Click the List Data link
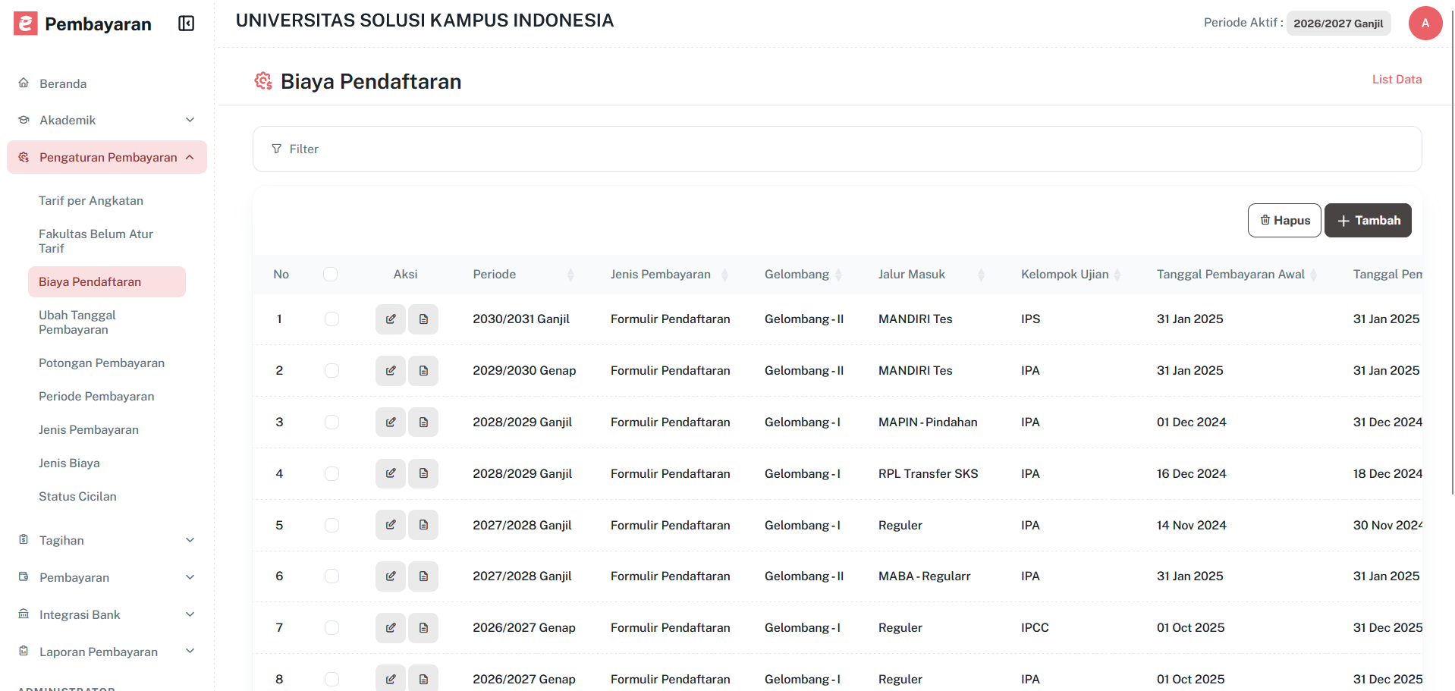 [x=1397, y=79]
